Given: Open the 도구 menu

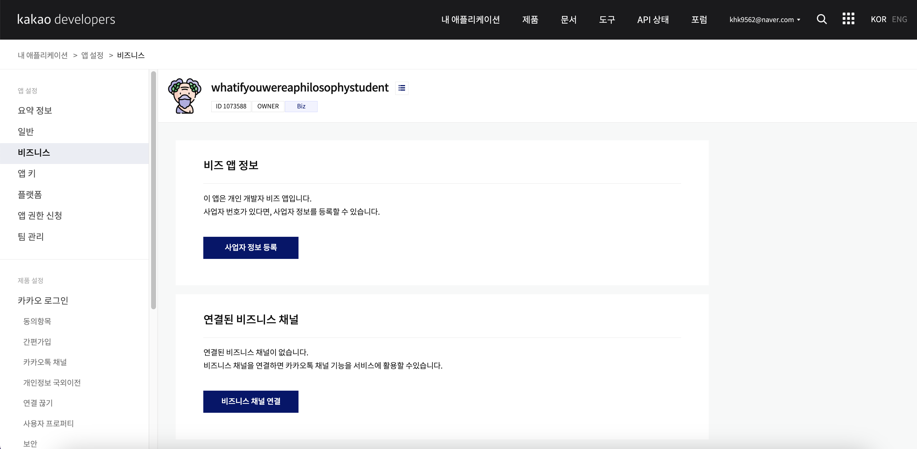Looking at the screenshot, I should [607, 20].
